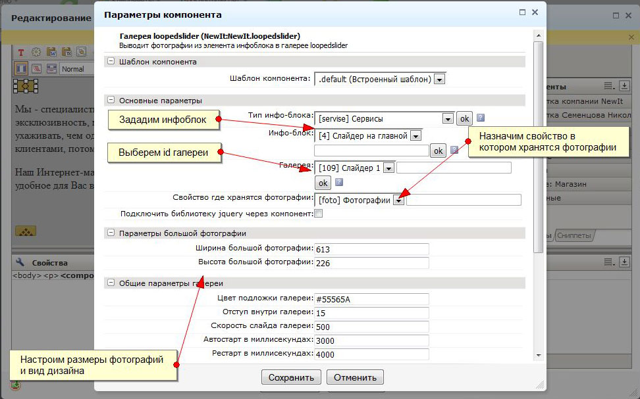Collapse the Общие параметры галереи section

tap(110, 283)
